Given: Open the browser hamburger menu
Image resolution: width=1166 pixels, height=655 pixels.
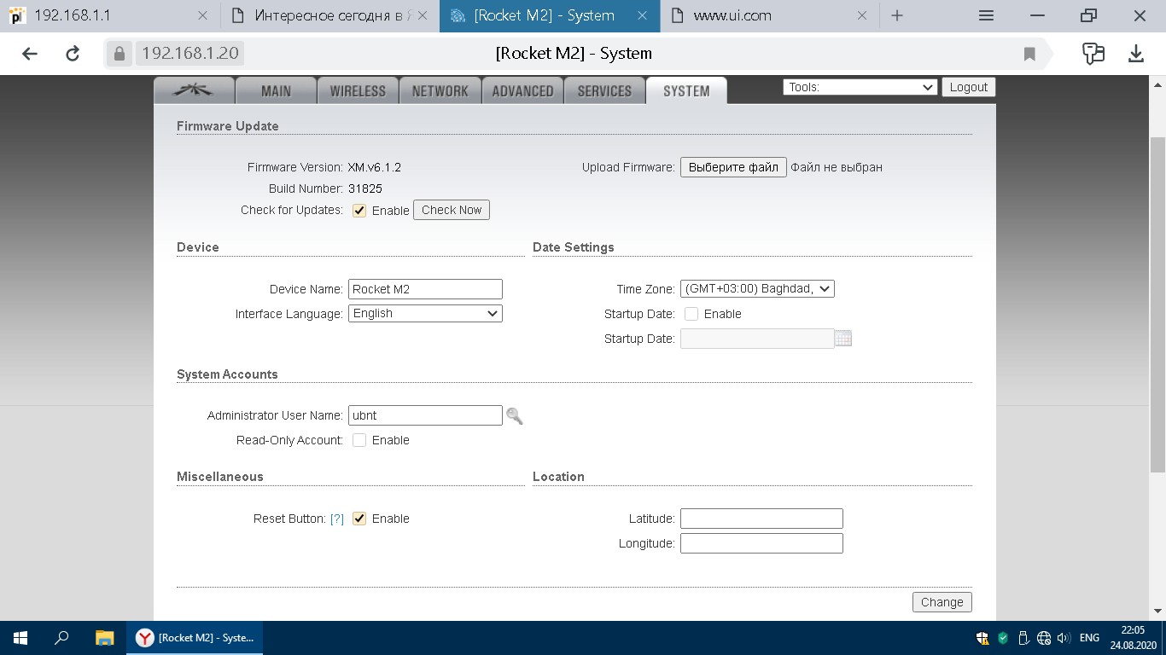Looking at the screenshot, I should 986,15.
